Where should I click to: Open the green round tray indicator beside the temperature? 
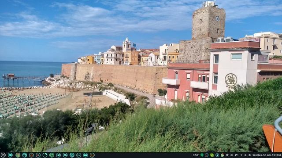pyautogui.click(x=202, y=155)
